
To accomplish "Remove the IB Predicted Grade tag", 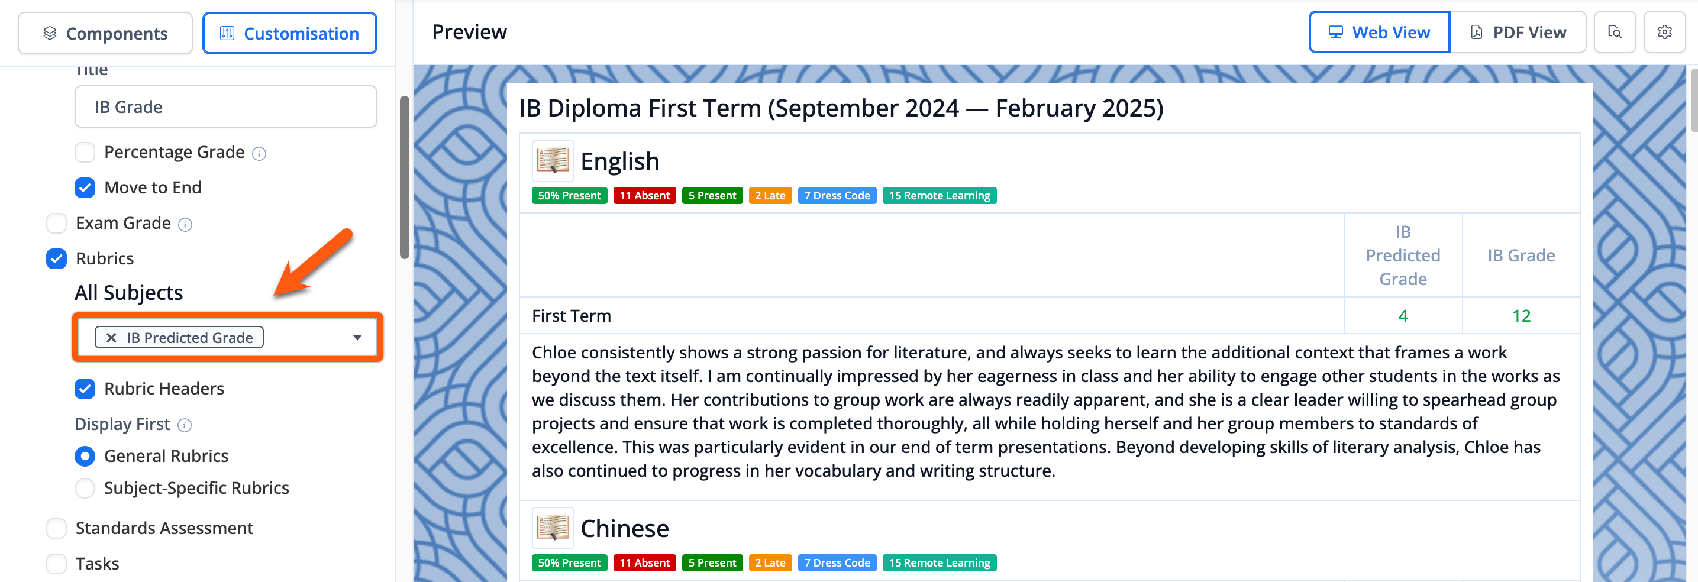I will [111, 338].
